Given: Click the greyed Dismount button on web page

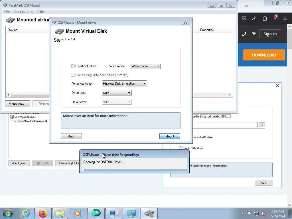Looking at the screenshot, I should pyautogui.click(x=42, y=163).
